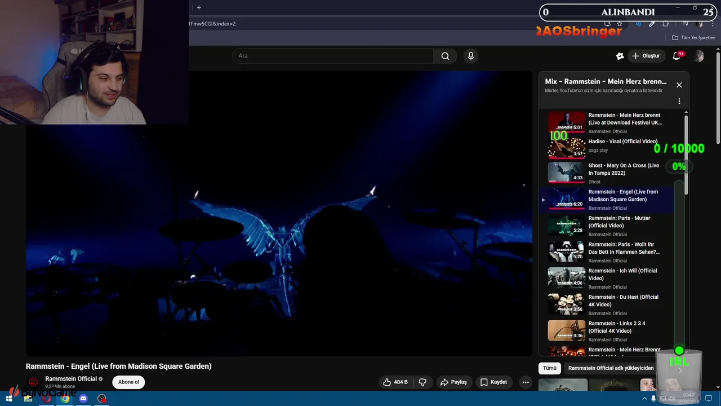Viewport: 721px width, 406px height.
Task: Click the playlist panel scrollbar
Action: [686, 155]
